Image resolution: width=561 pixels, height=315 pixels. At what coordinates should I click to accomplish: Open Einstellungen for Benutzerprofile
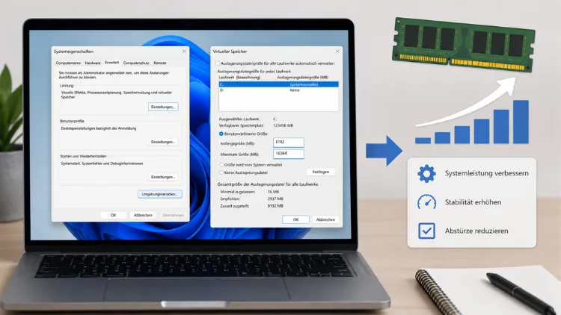tap(163, 142)
